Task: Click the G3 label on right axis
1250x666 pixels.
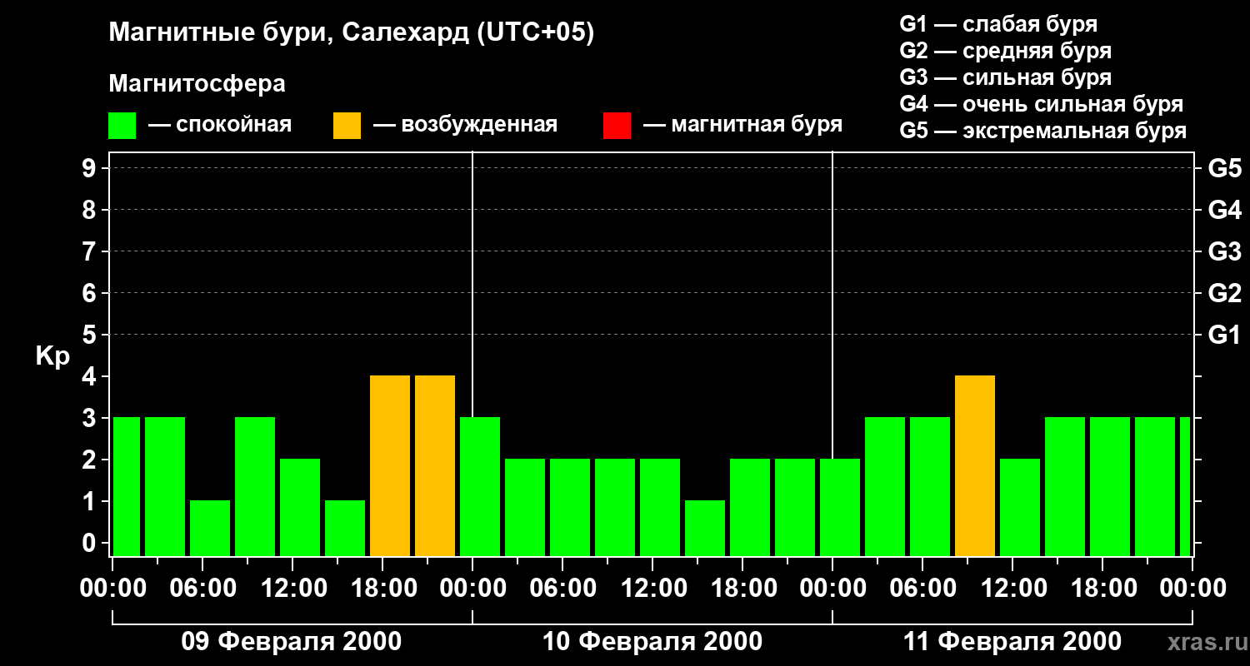Action: click(1224, 251)
